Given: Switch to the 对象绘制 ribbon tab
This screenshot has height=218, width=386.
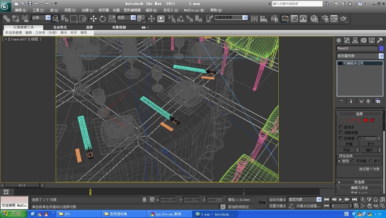Looking at the screenshot, I should point(119,27).
